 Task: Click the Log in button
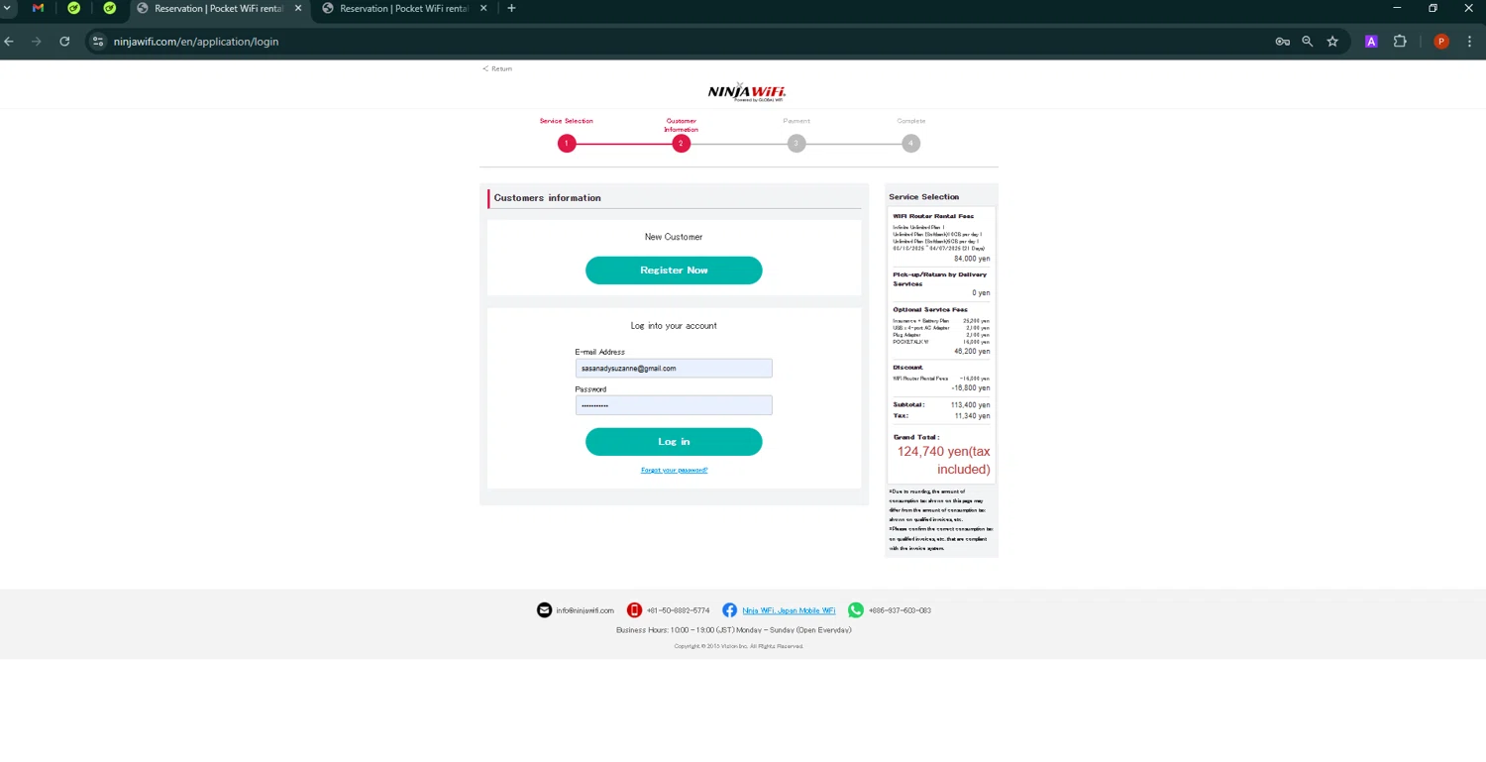pos(674,442)
